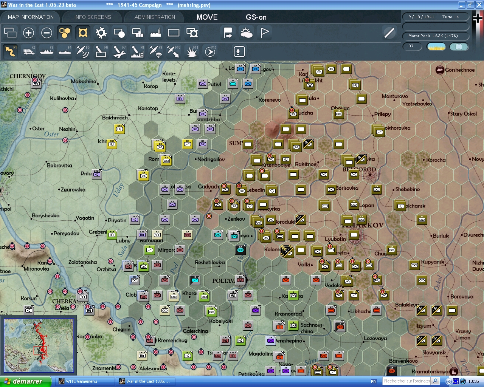Viewport: 484px width, 387px height.
Task: Select the F10 air transfer icon
Action: pos(174,51)
